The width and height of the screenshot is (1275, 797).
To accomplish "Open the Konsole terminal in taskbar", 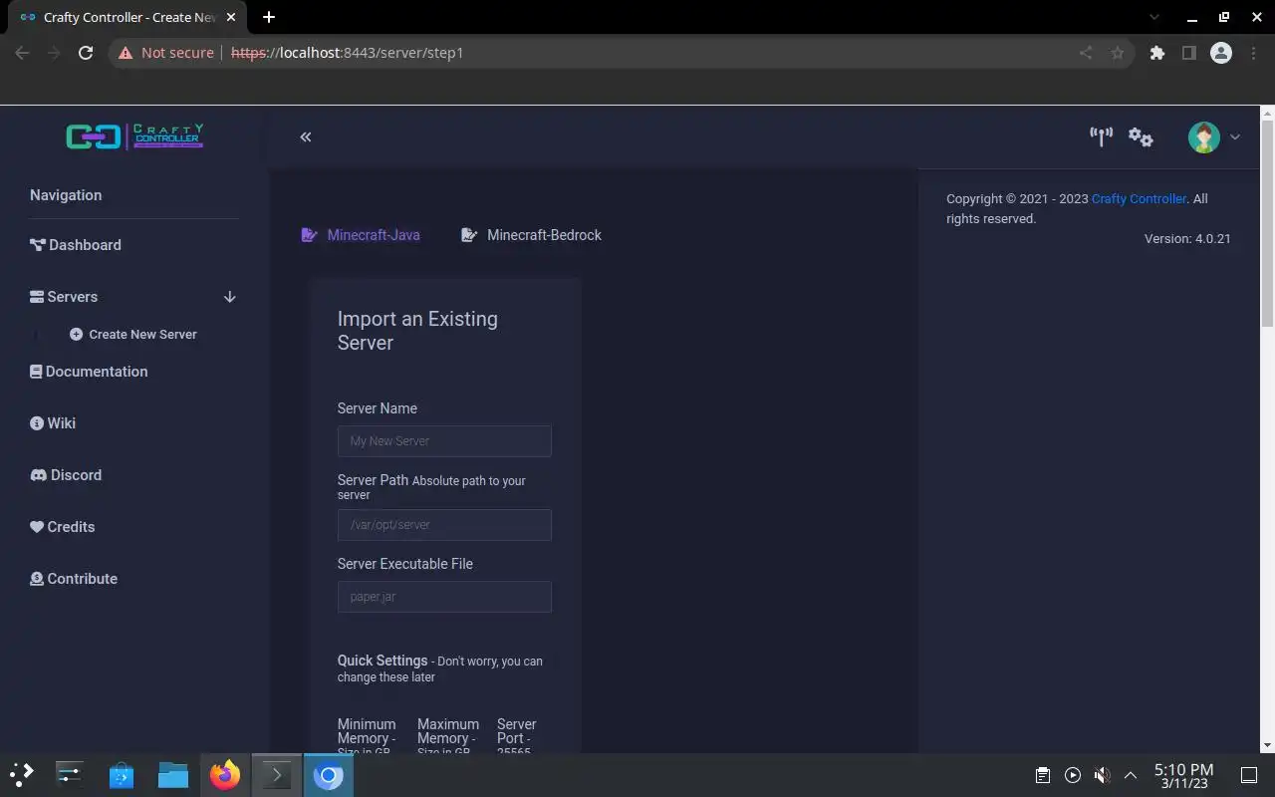I will pos(277,775).
